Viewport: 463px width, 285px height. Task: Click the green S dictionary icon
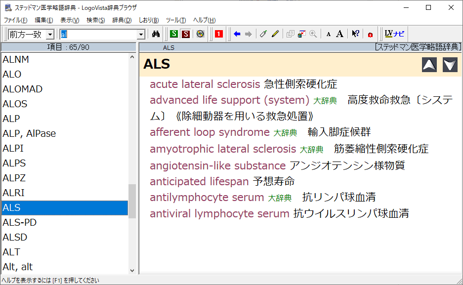pos(174,34)
